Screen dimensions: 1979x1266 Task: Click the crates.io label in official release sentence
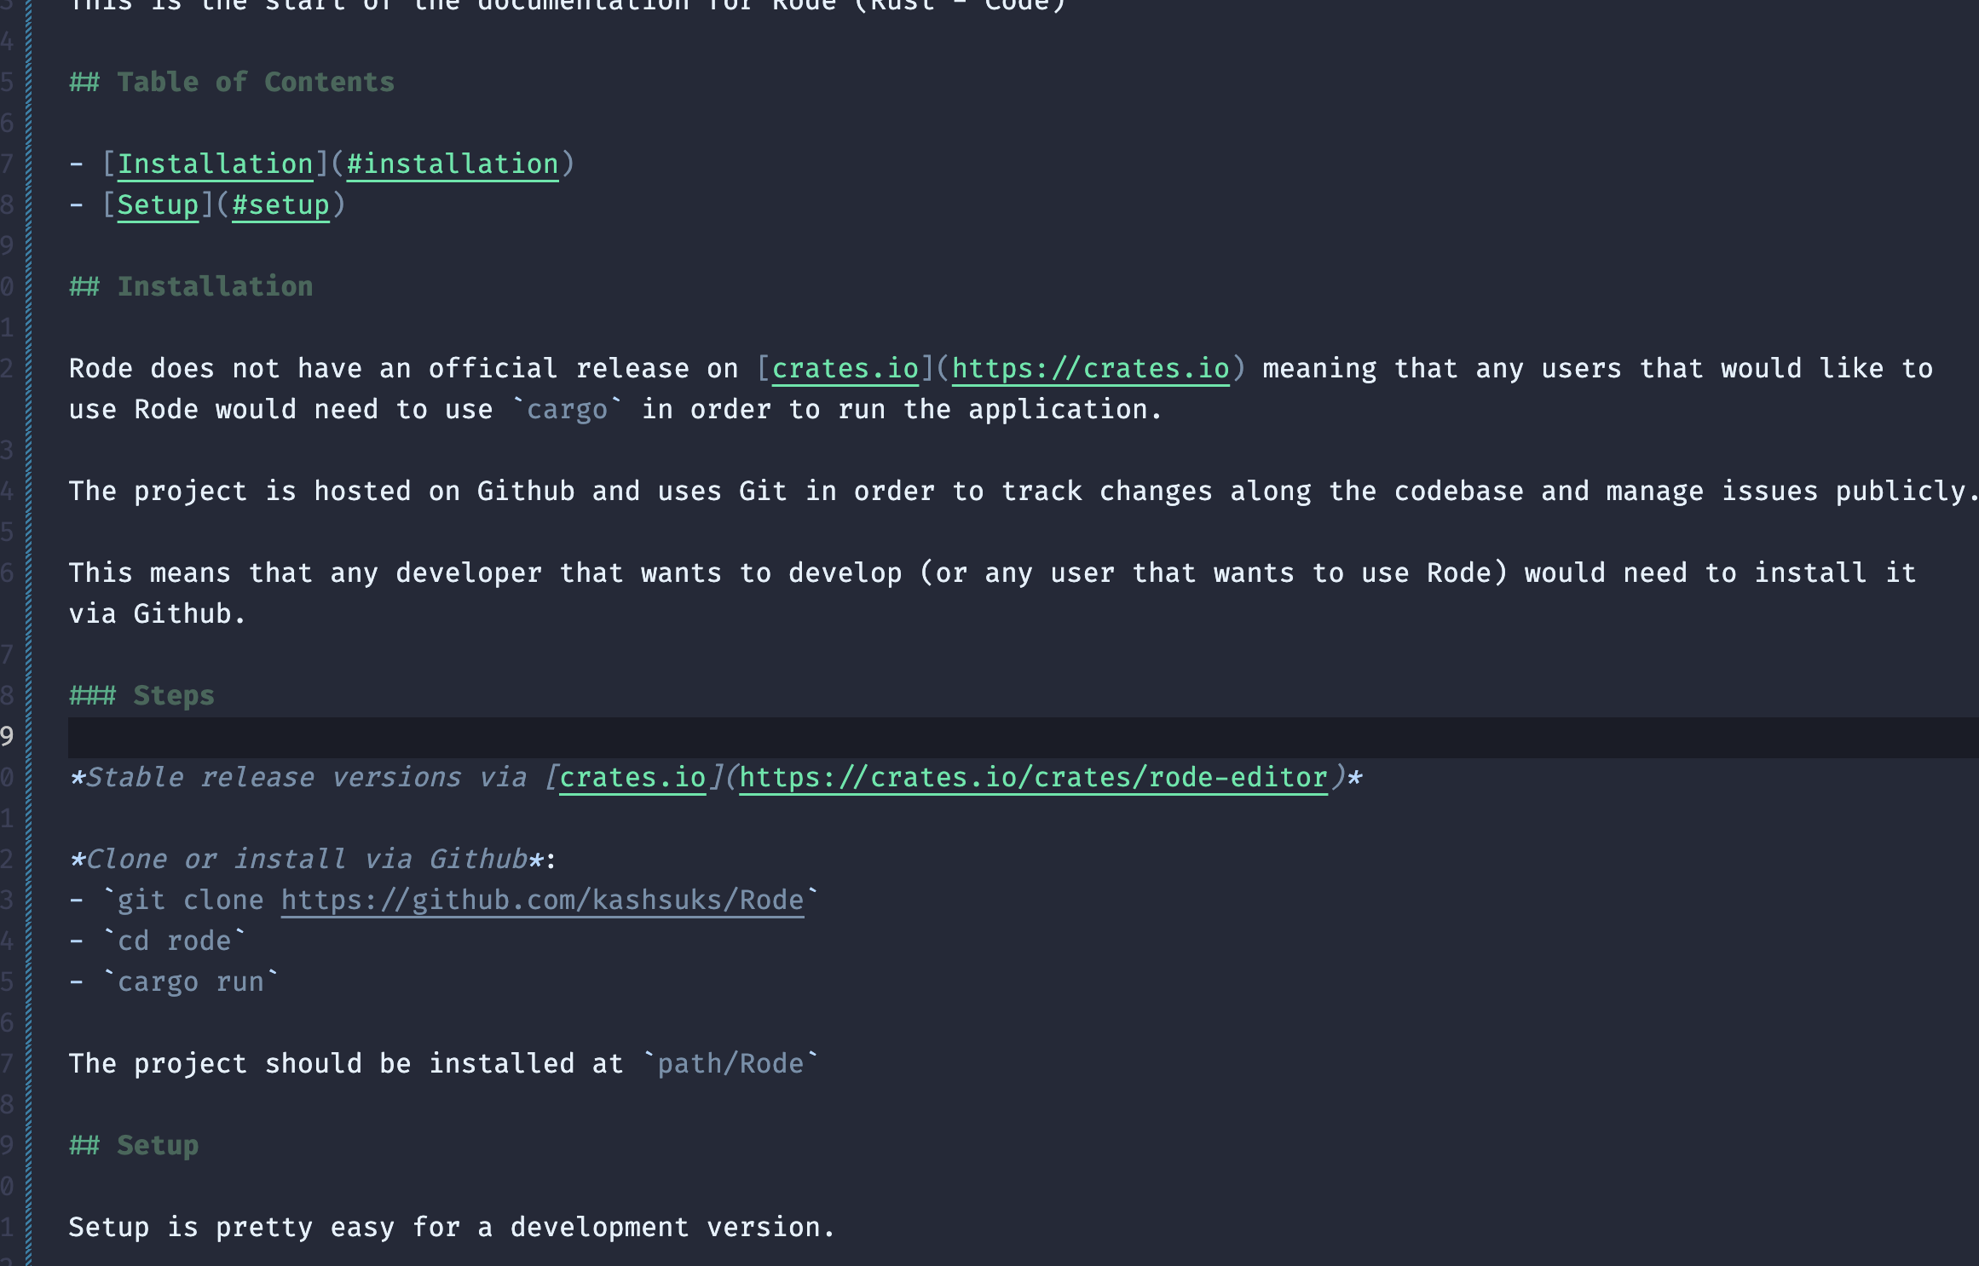(845, 368)
